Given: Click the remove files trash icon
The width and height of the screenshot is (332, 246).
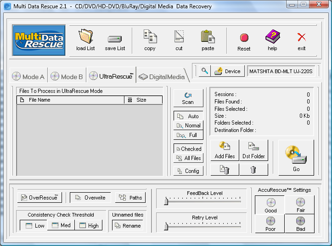Looking at the screenshot, I should coord(225,170).
